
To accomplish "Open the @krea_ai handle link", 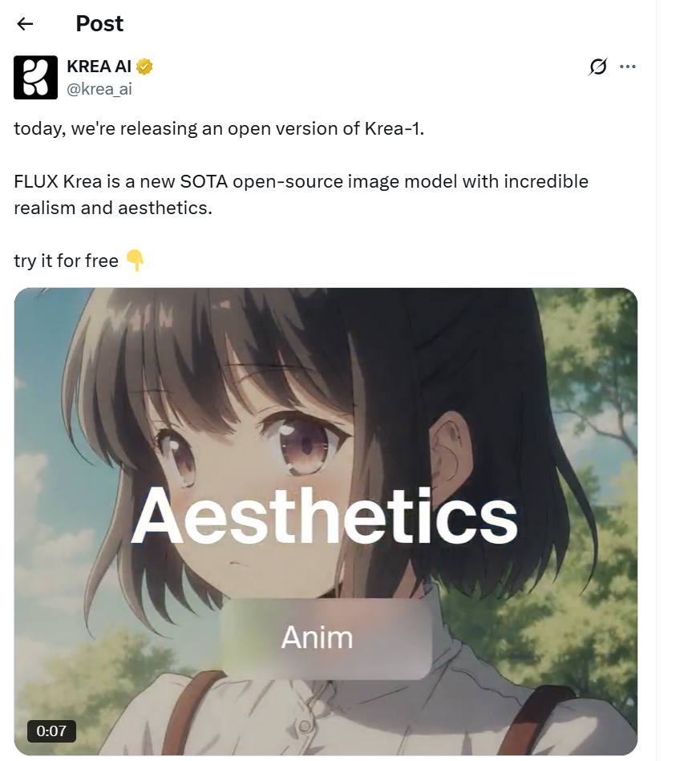I will click(x=99, y=89).
